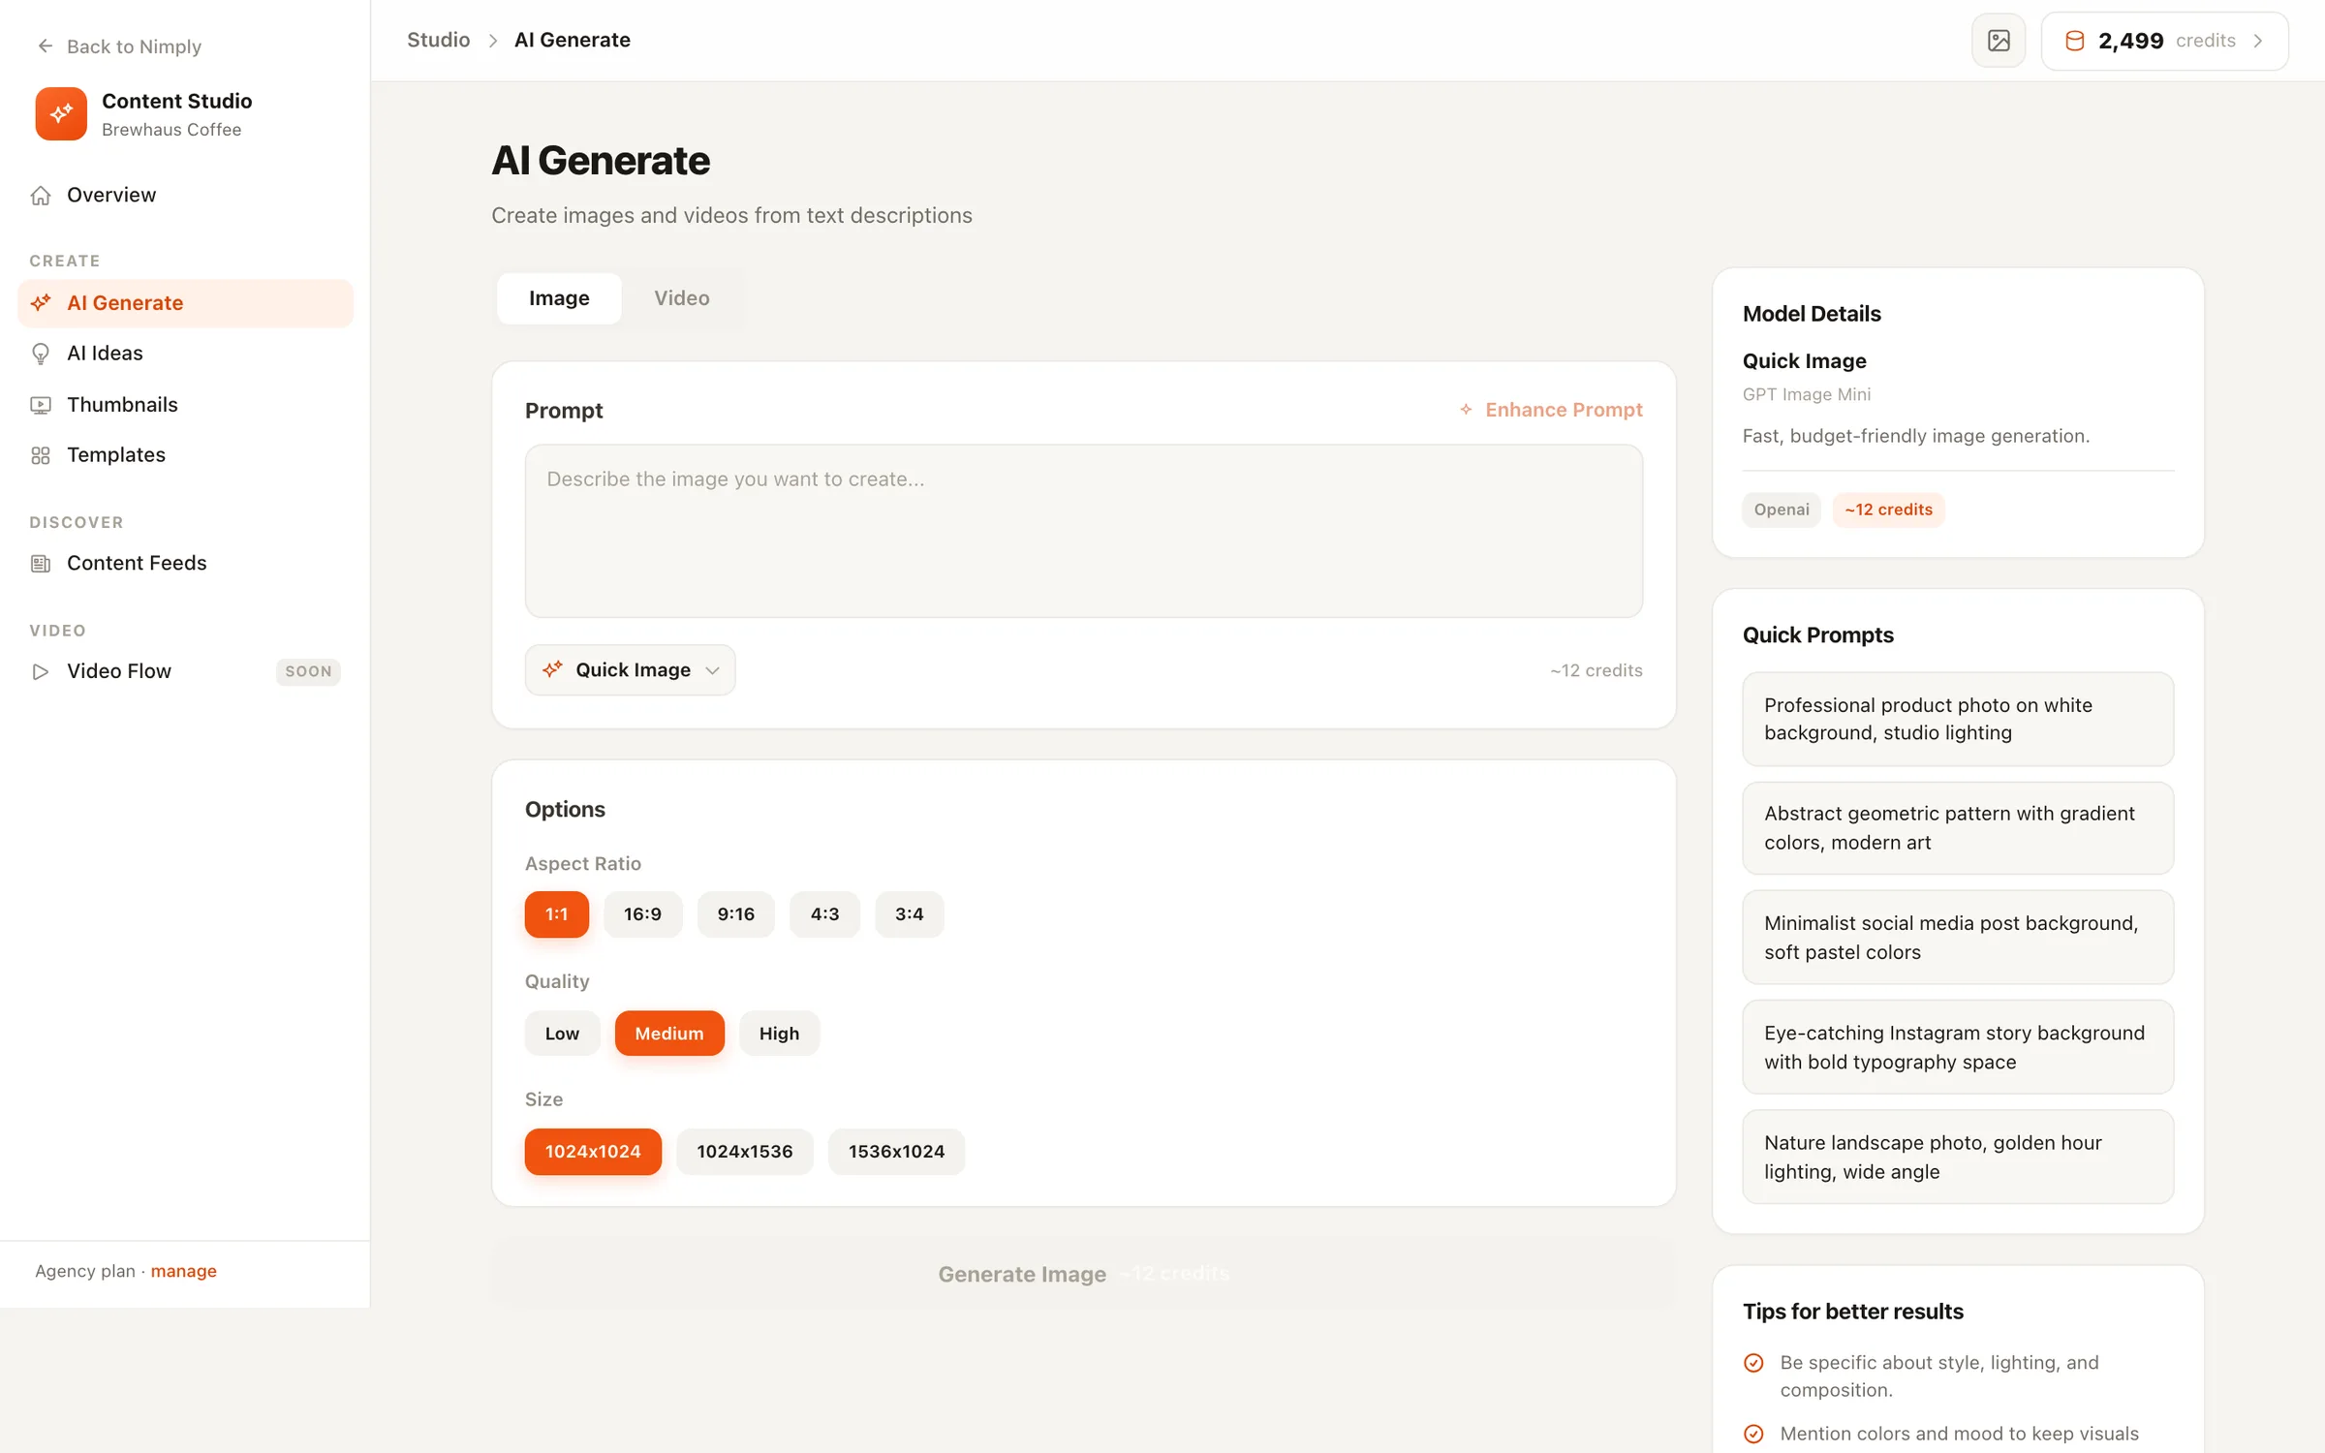Image resolution: width=2325 pixels, height=1453 pixels.
Task: Open Thumbnails in the sidebar
Action: pos(185,405)
